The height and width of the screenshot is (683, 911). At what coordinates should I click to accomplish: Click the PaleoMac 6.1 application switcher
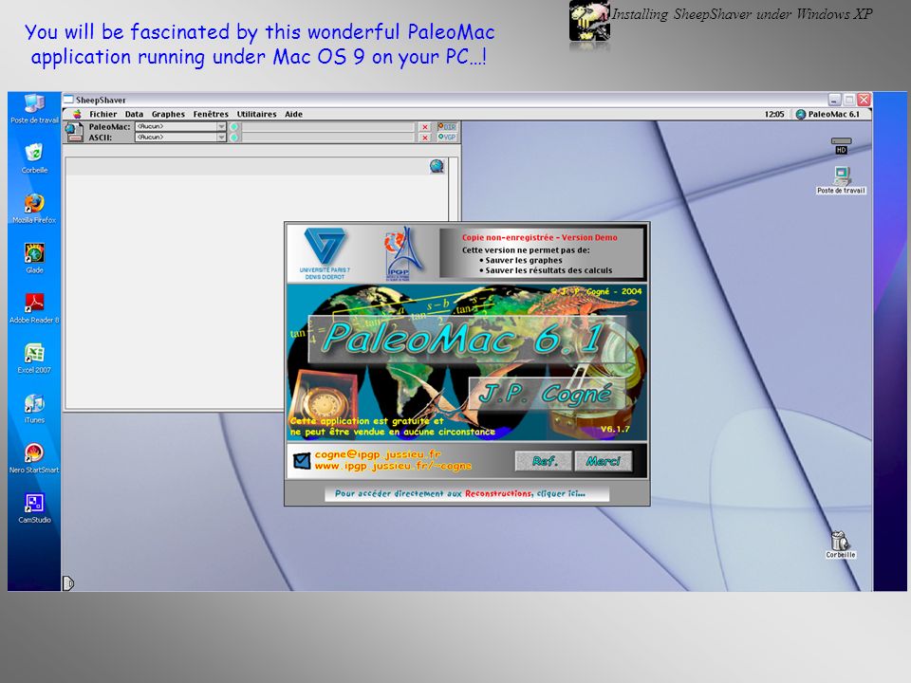click(x=827, y=114)
